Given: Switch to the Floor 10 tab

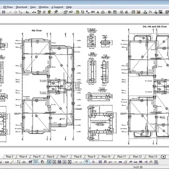Looking at the screenshot, I should click(x=106, y=157).
